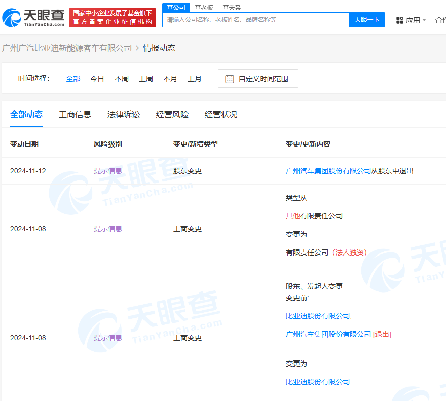Click the 变更/新增类型 column header

(x=196, y=144)
